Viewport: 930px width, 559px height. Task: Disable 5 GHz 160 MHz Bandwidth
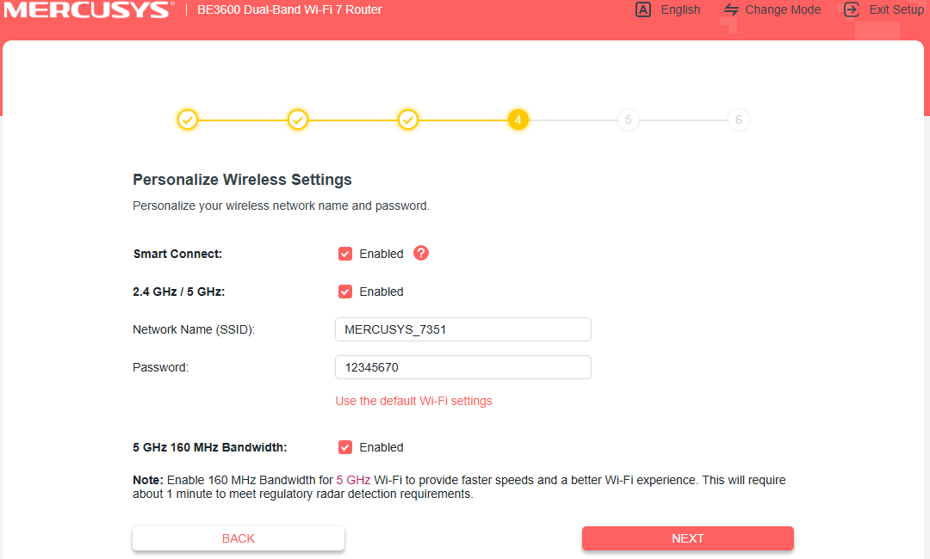coord(344,446)
